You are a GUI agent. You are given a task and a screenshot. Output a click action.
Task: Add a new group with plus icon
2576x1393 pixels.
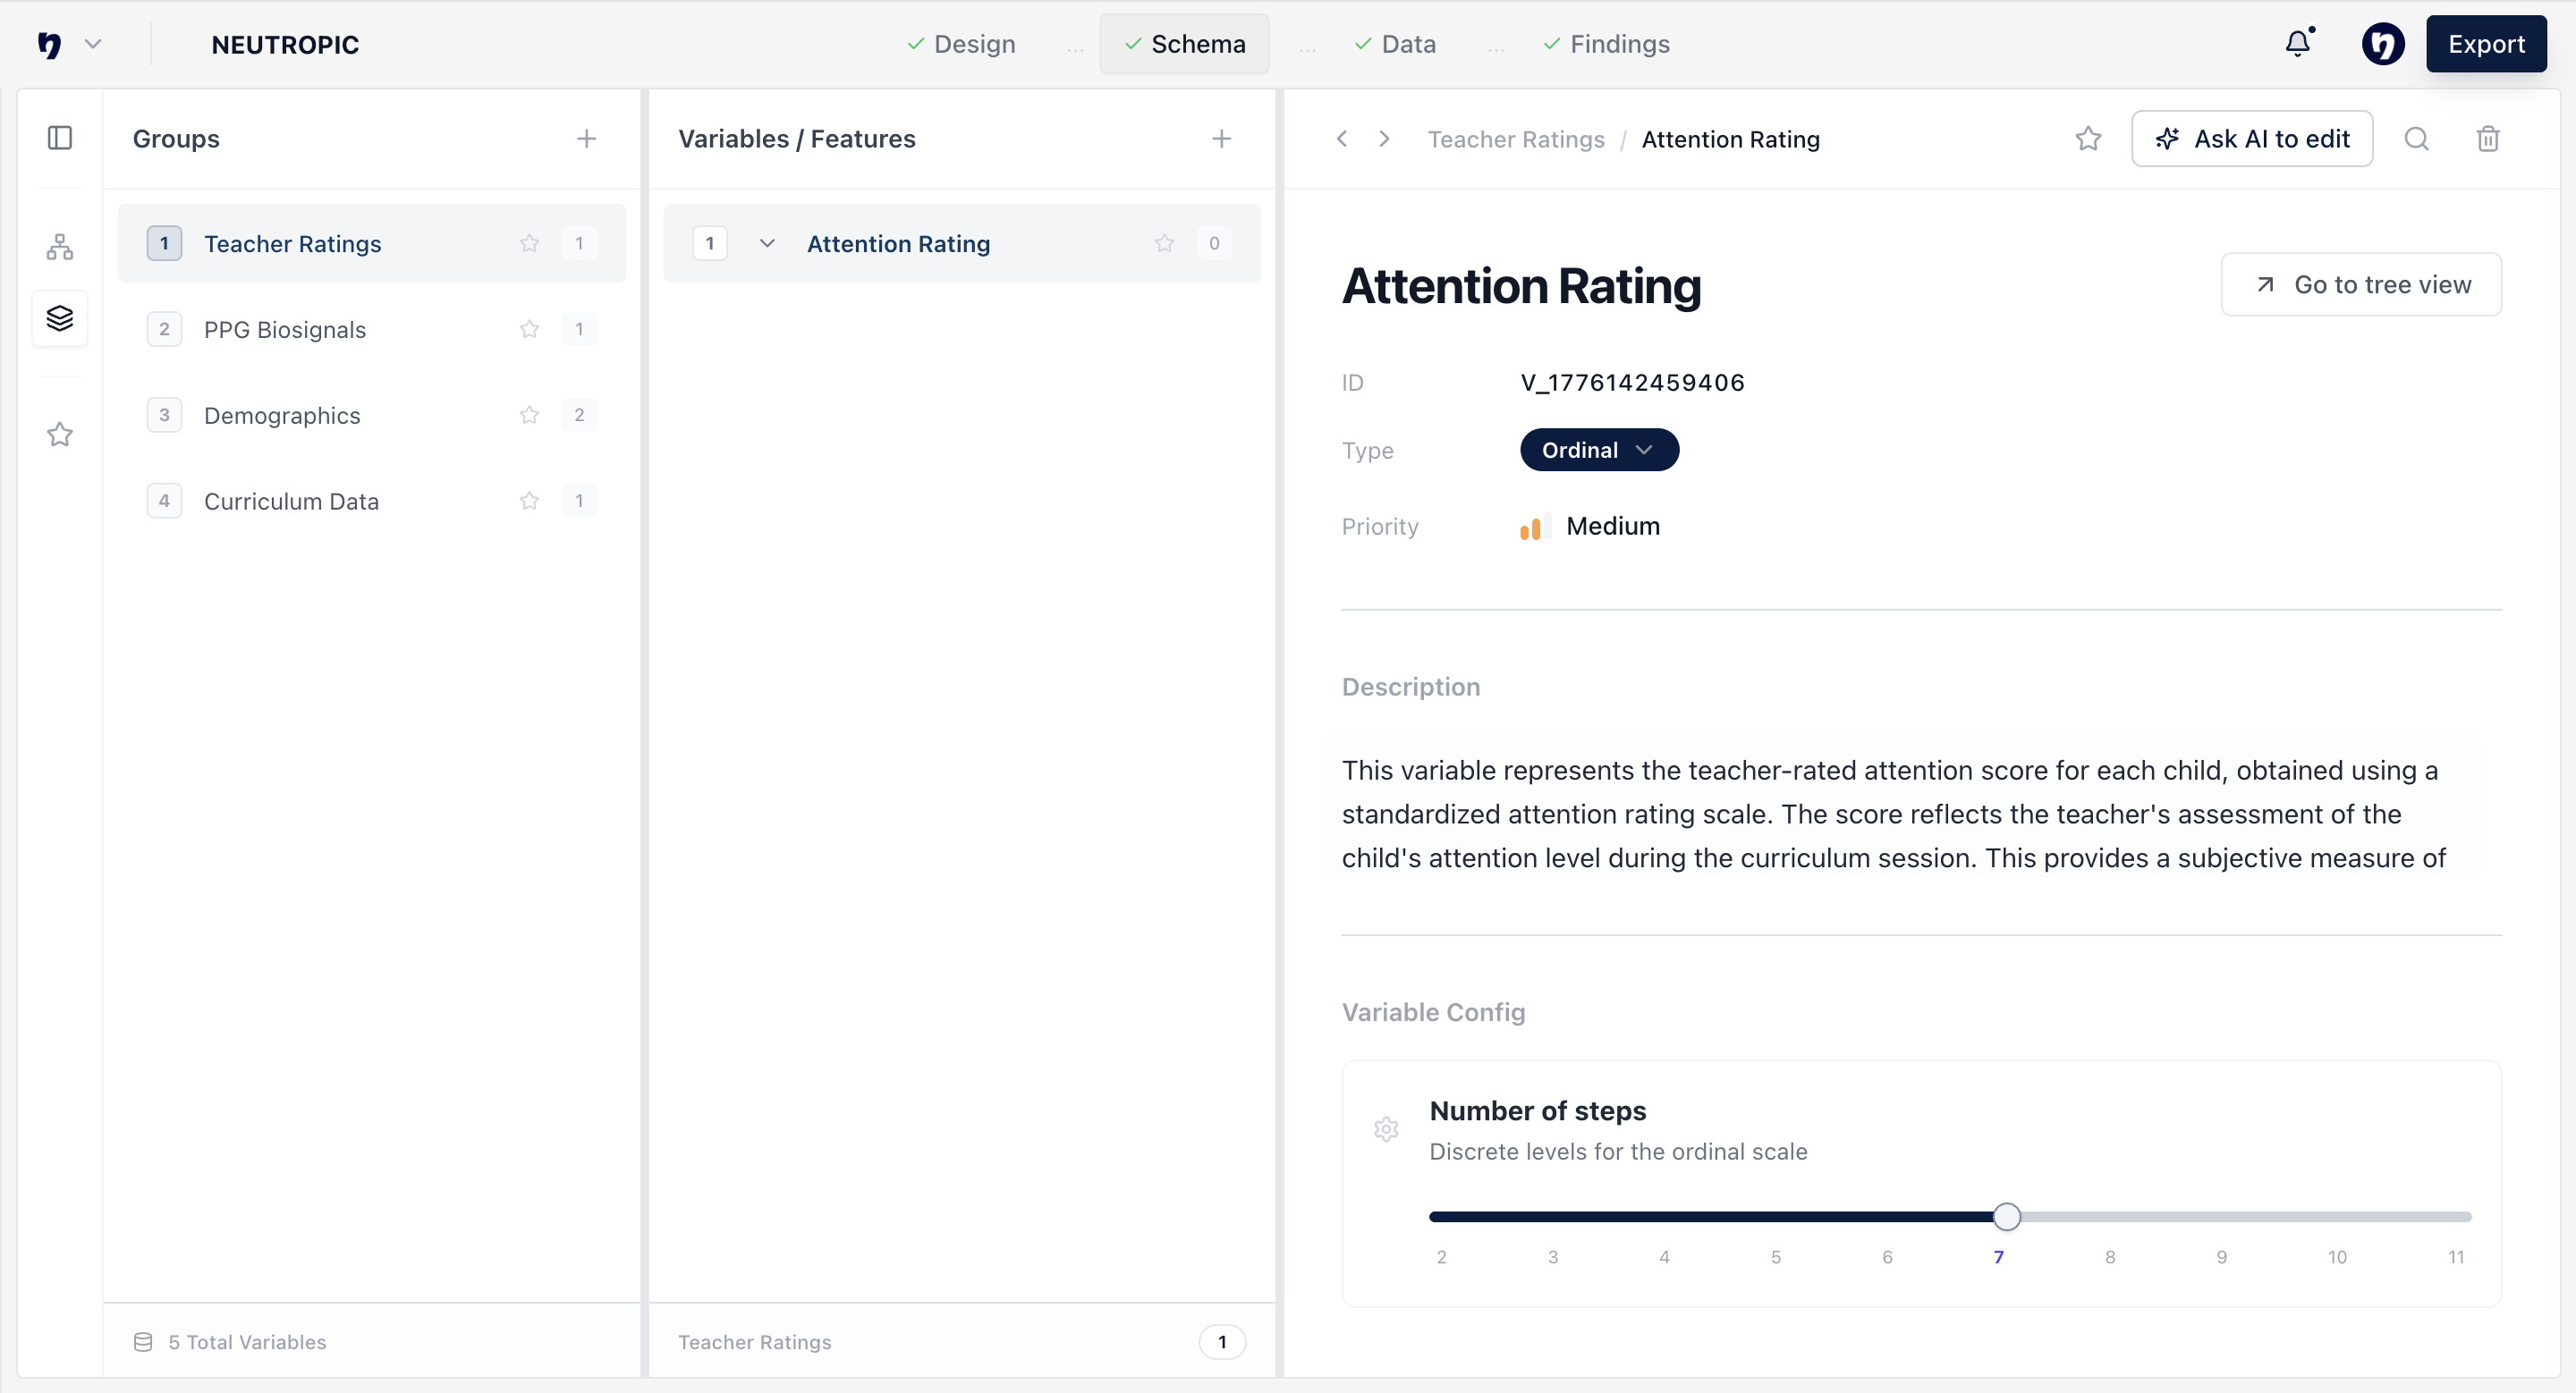pyautogui.click(x=586, y=139)
